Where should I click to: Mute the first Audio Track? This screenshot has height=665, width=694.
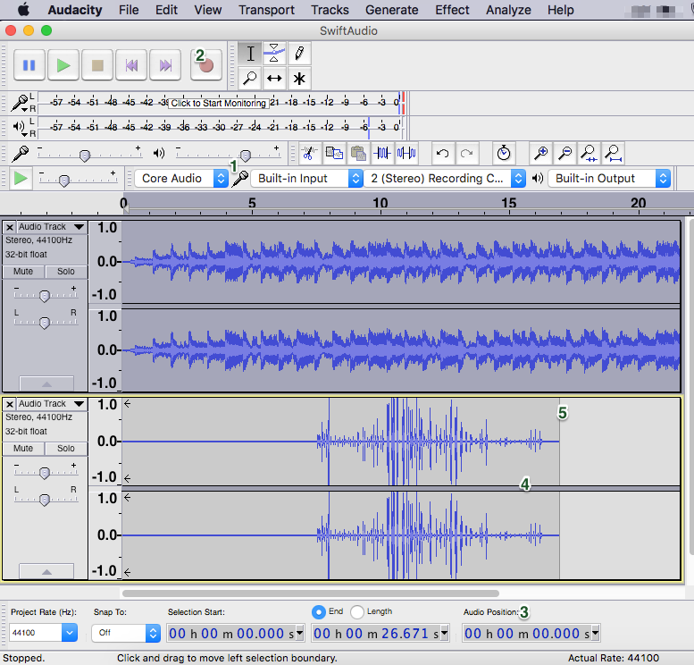pos(23,271)
